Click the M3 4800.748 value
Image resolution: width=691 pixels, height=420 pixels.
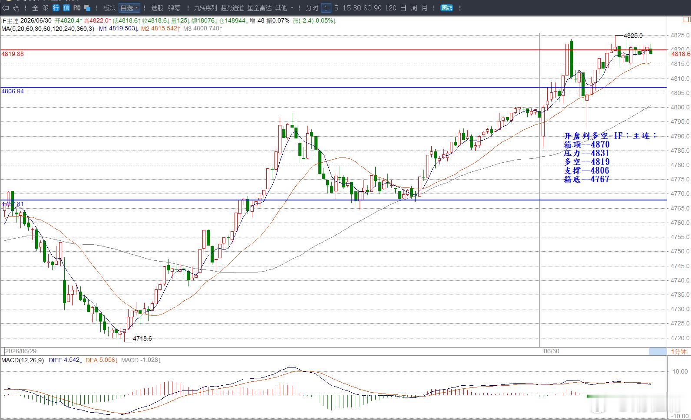tap(203, 29)
